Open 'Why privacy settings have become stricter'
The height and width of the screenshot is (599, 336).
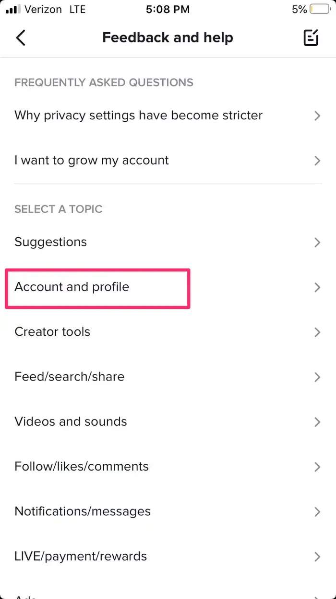139,115
